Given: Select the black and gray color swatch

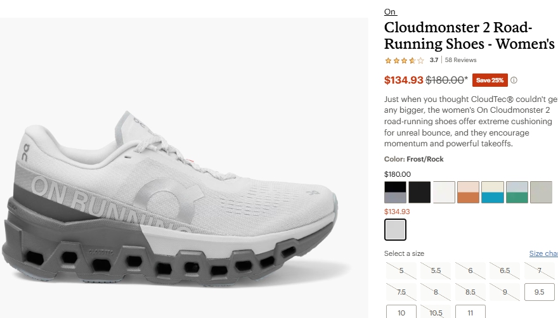Looking at the screenshot, I should 395,193.
